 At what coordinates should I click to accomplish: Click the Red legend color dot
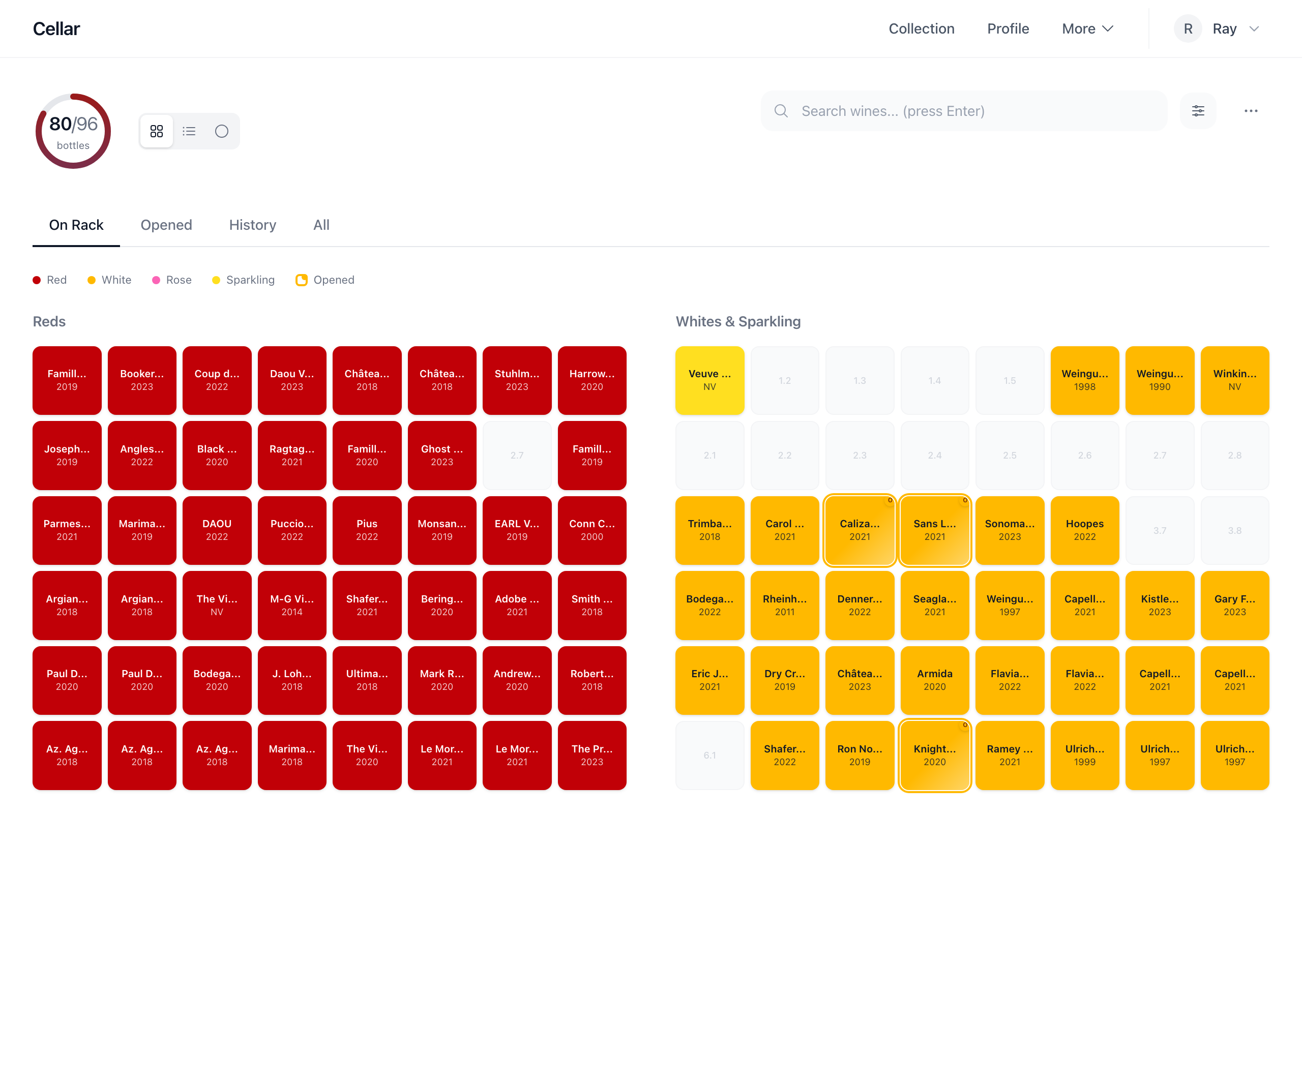(x=37, y=280)
